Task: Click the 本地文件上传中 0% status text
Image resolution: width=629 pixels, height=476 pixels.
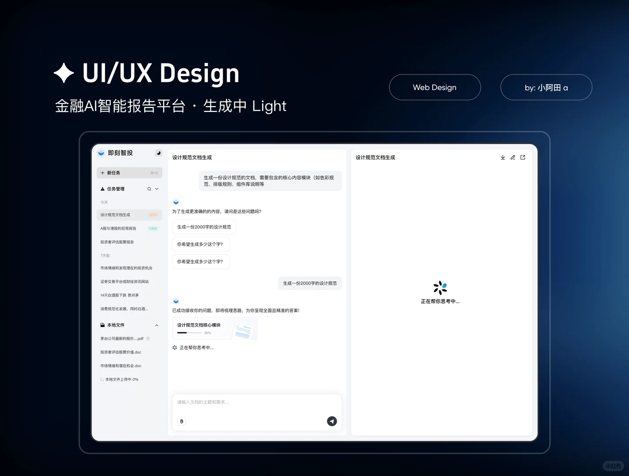Action: (x=122, y=379)
